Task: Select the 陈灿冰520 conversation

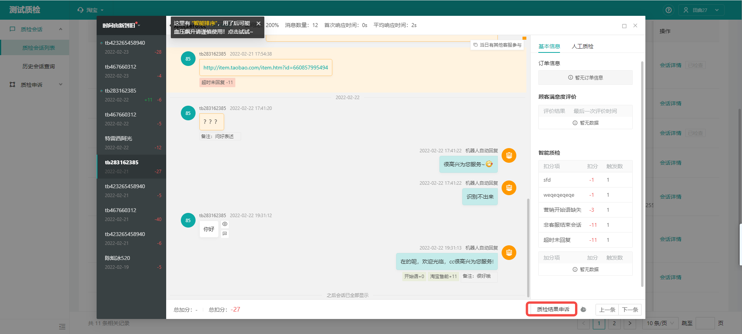Action: tap(131, 262)
